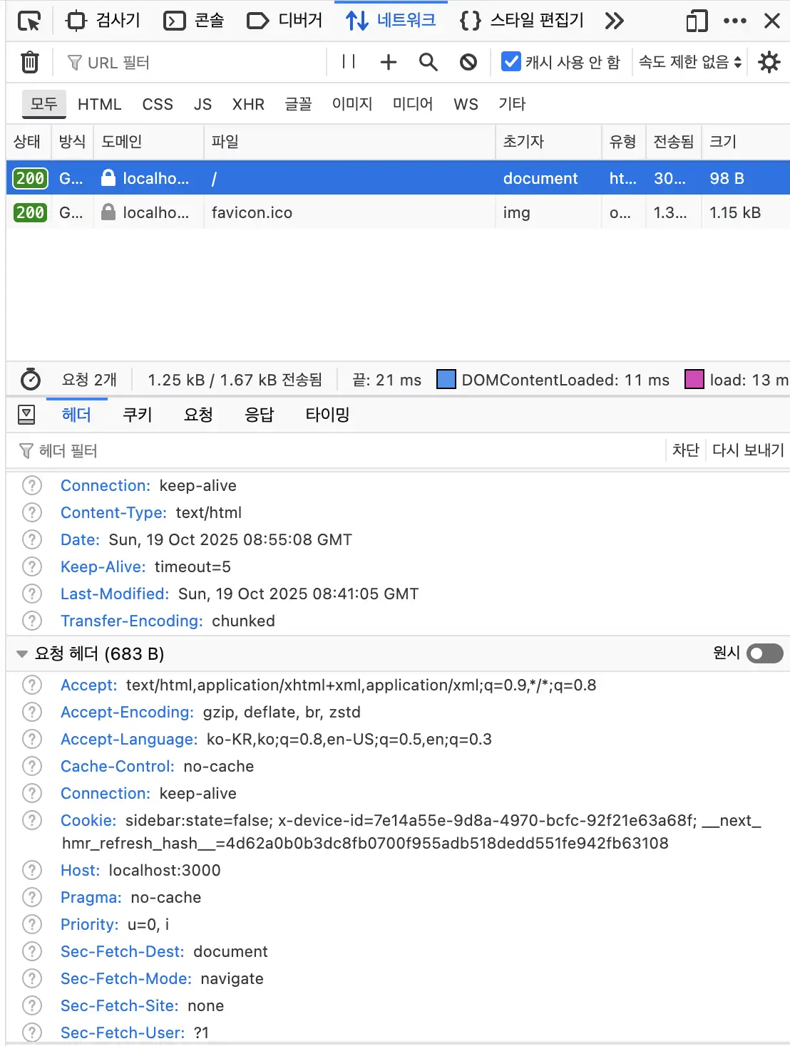This screenshot has width=790, height=1046.
Task: Create a new request with plus icon
Action: 388,62
